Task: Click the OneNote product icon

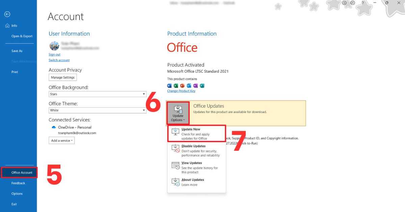Action: click(x=195, y=86)
